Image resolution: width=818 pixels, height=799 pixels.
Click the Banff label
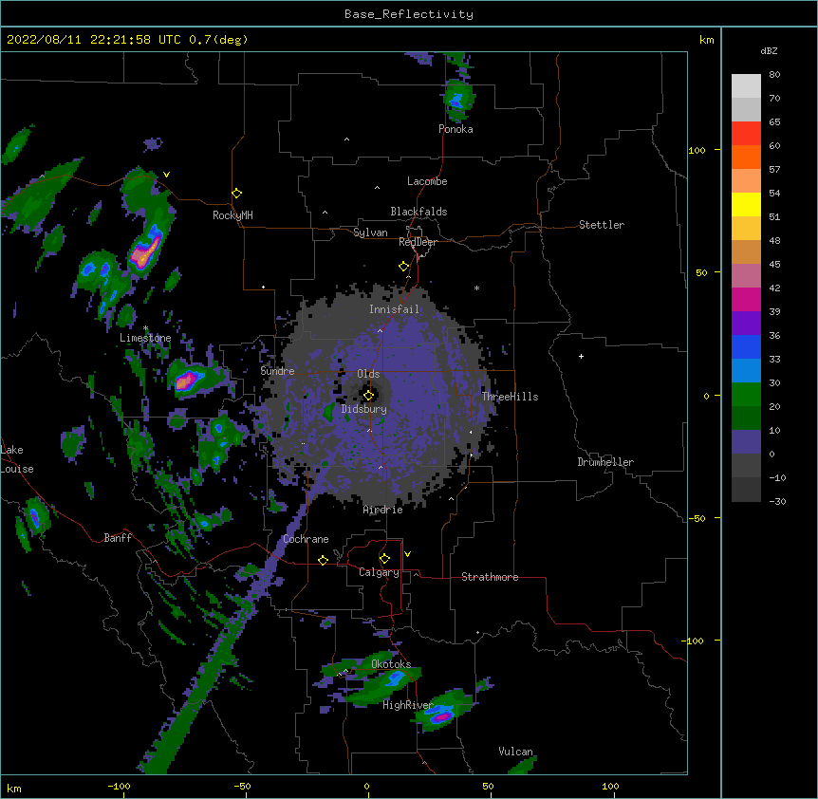[x=118, y=538]
